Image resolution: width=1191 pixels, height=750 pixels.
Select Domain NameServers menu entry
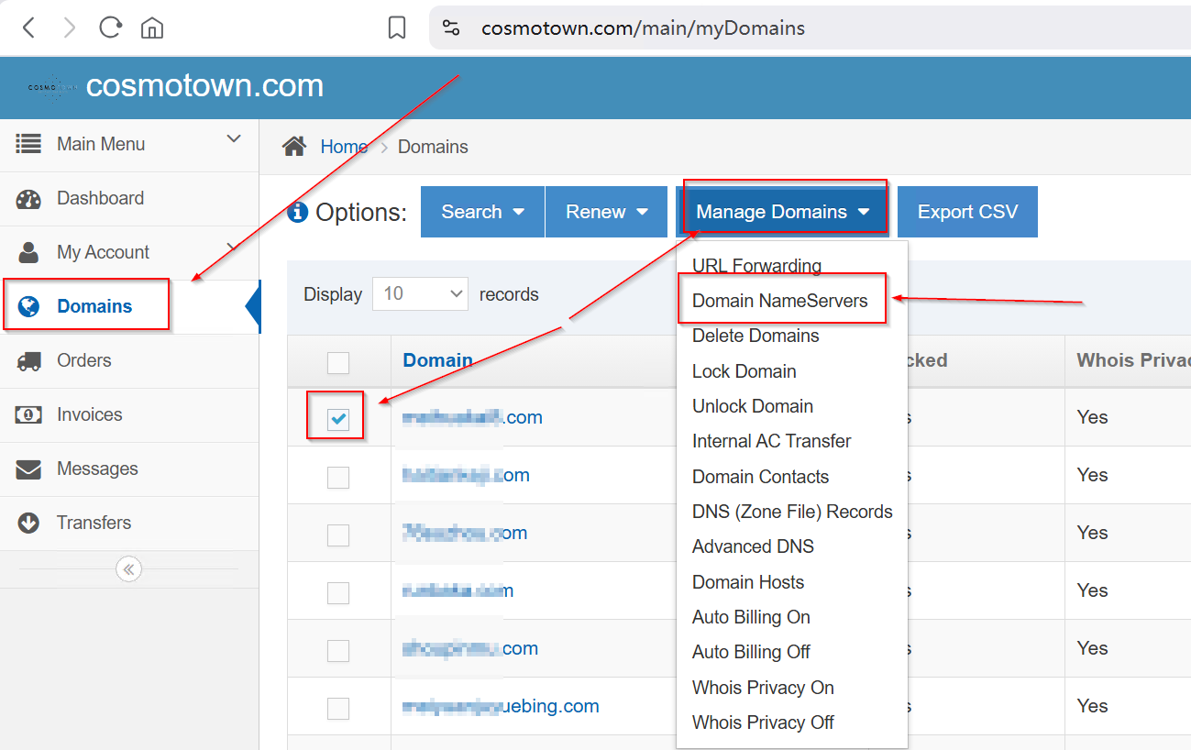click(x=780, y=301)
